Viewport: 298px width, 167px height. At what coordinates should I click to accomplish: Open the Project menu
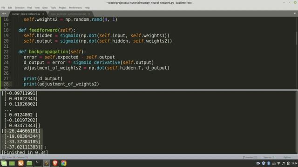tap(62, 8)
